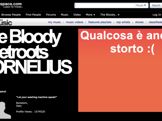The width and height of the screenshot is (162, 121).
Task: Click the myspace.com logo
Action: pyautogui.click(x=11, y=5)
